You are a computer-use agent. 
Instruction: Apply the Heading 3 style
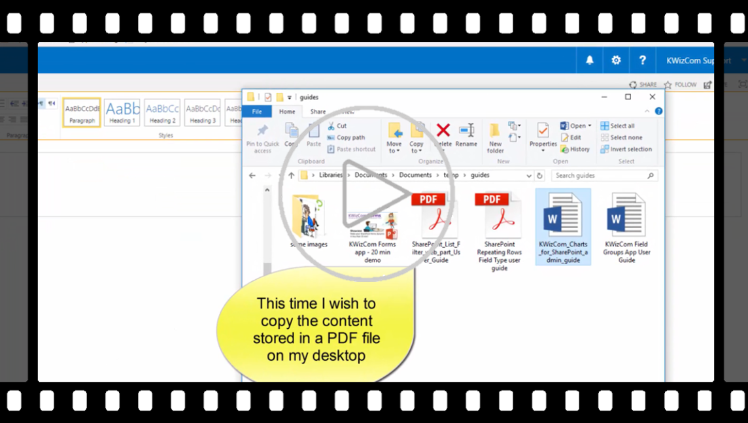(x=203, y=112)
